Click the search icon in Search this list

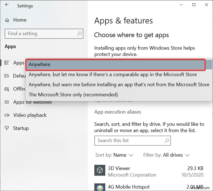(x=167, y=141)
